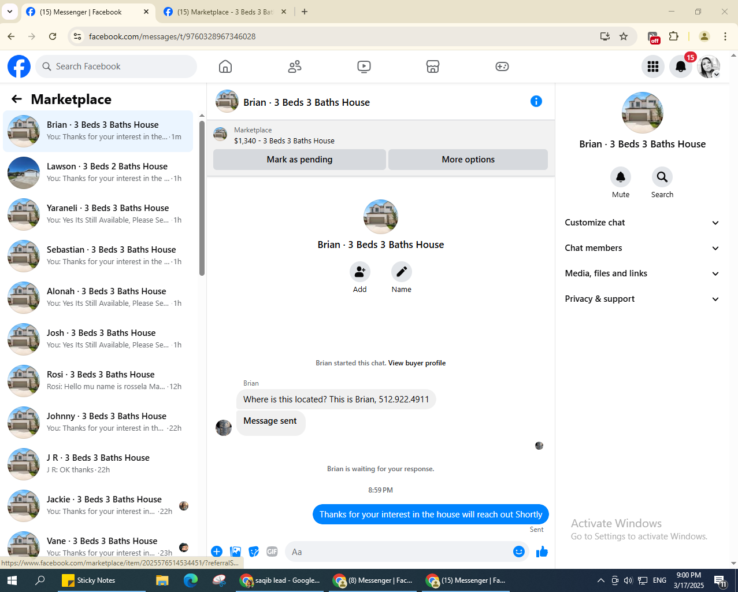Screen dimensions: 738x592
Task: Open Johnny 3 Beds 3 Baths conversation
Action: tap(98, 423)
